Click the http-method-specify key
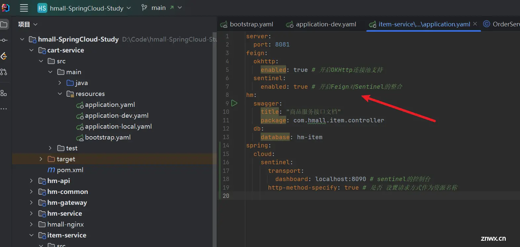The width and height of the screenshot is (520, 247). click(302, 188)
